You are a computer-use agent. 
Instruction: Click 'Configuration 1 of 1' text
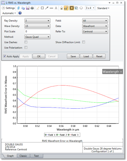click(103, 151)
